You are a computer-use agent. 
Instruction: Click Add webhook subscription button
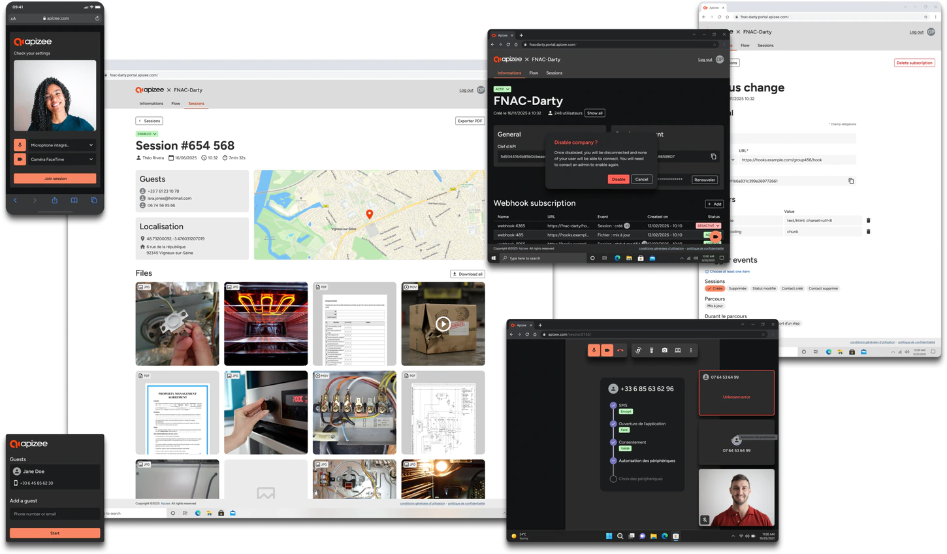pyautogui.click(x=714, y=204)
